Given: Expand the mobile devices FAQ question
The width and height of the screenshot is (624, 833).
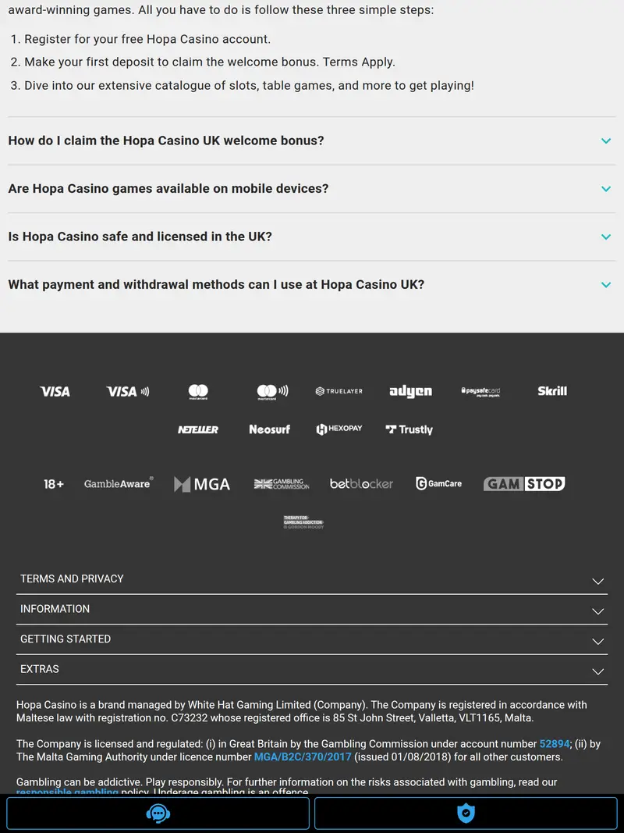Looking at the screenshot, I should [x=312, y=188].
